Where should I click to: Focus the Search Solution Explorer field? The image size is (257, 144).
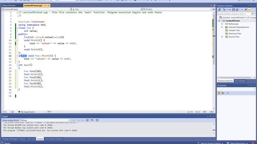tap(234, 14)
